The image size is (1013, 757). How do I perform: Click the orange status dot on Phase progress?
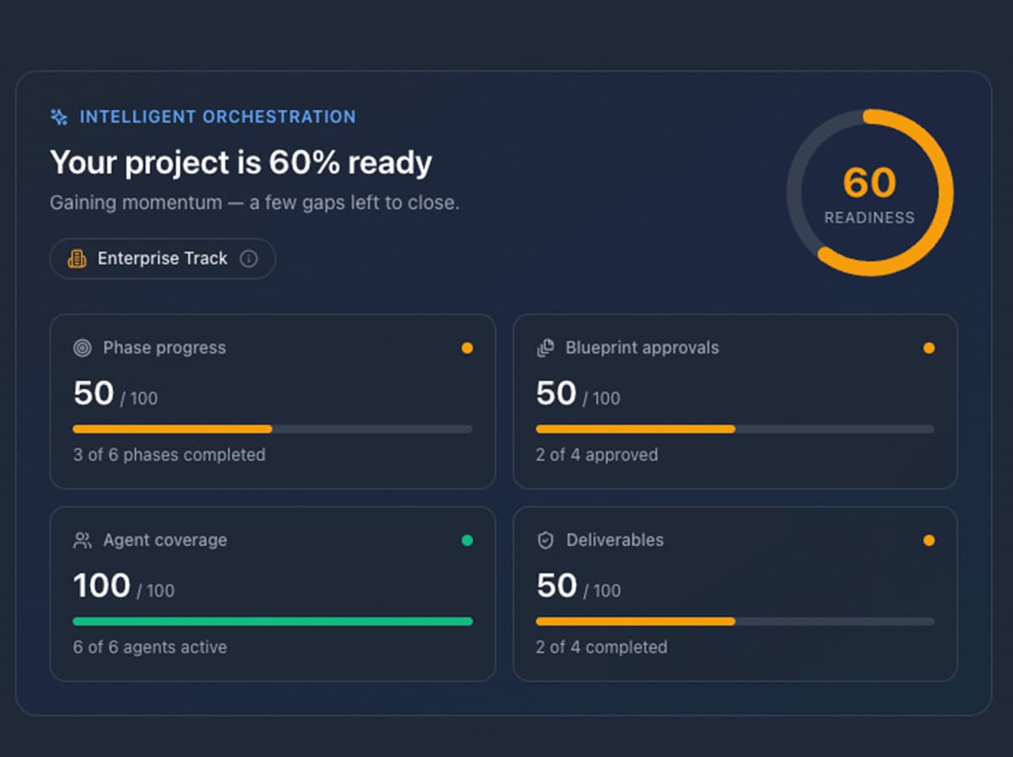coord(467,348)
